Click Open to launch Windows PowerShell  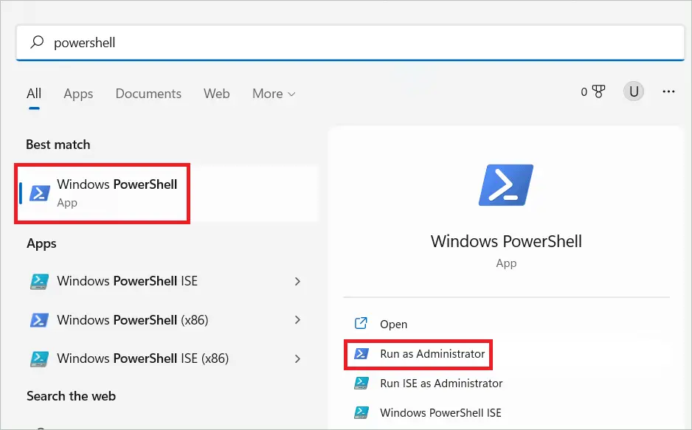tap(394, 323)
